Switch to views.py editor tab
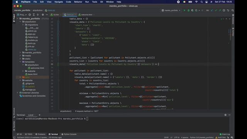Screen dimensions: 247x139 (x=70, y=15)
